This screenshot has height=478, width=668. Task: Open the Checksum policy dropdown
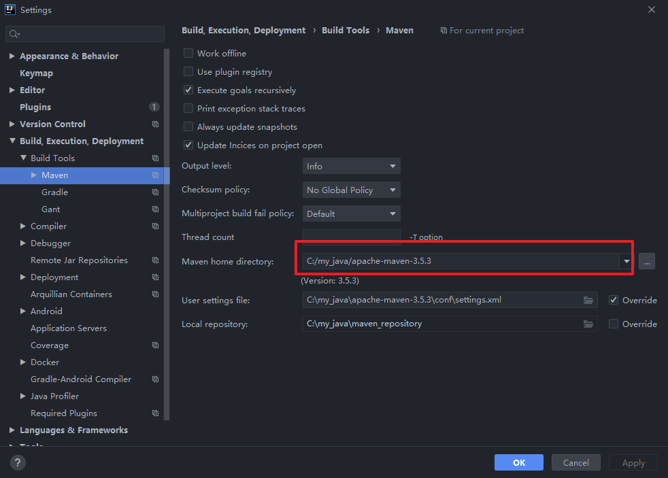point(352,190)
